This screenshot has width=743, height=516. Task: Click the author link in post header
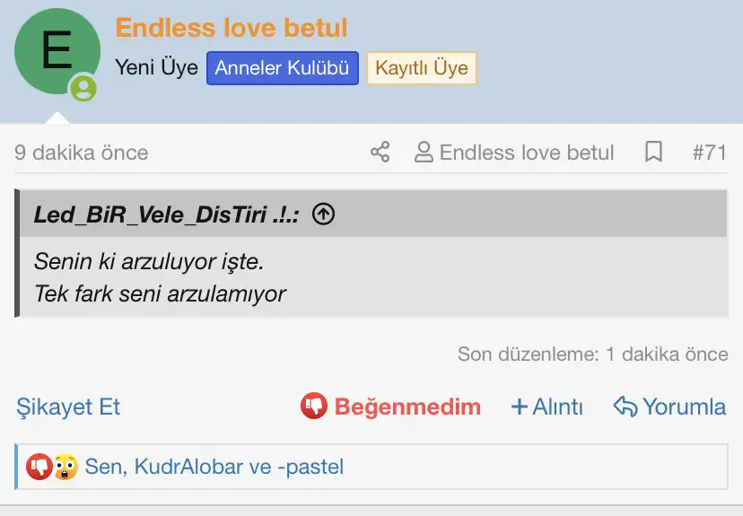pos(526,153)
